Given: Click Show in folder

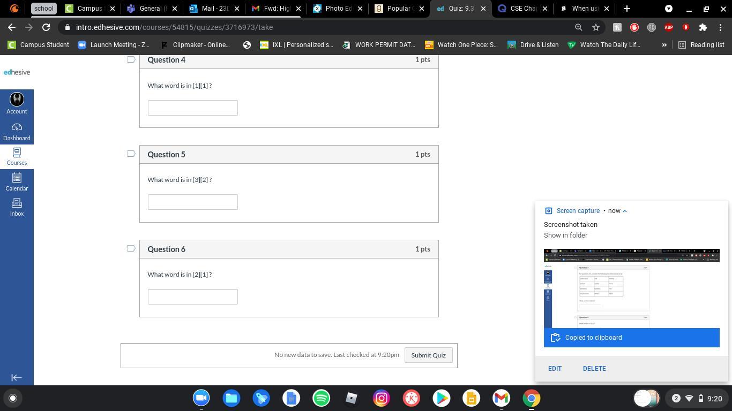Looking at the screenshot, I should click(x=565, y=235).
